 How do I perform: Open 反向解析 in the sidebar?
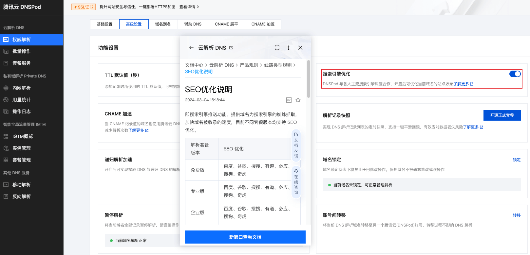pyautogui.click(x=31, y=196)
